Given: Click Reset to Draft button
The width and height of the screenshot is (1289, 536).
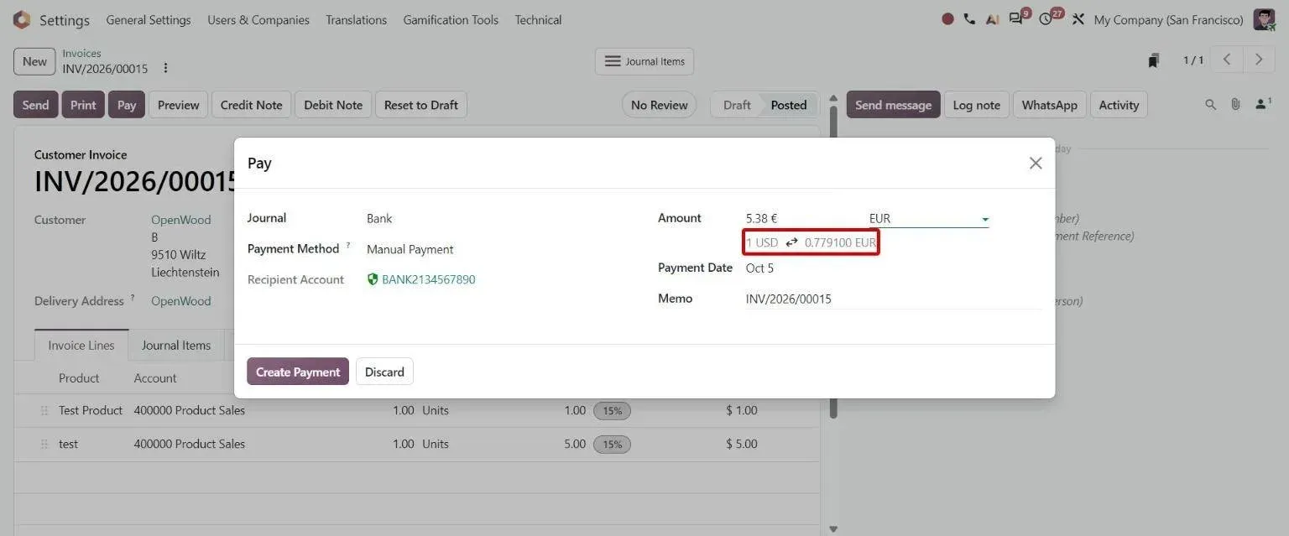Looking at the screenshot, I should click(421, 105).
